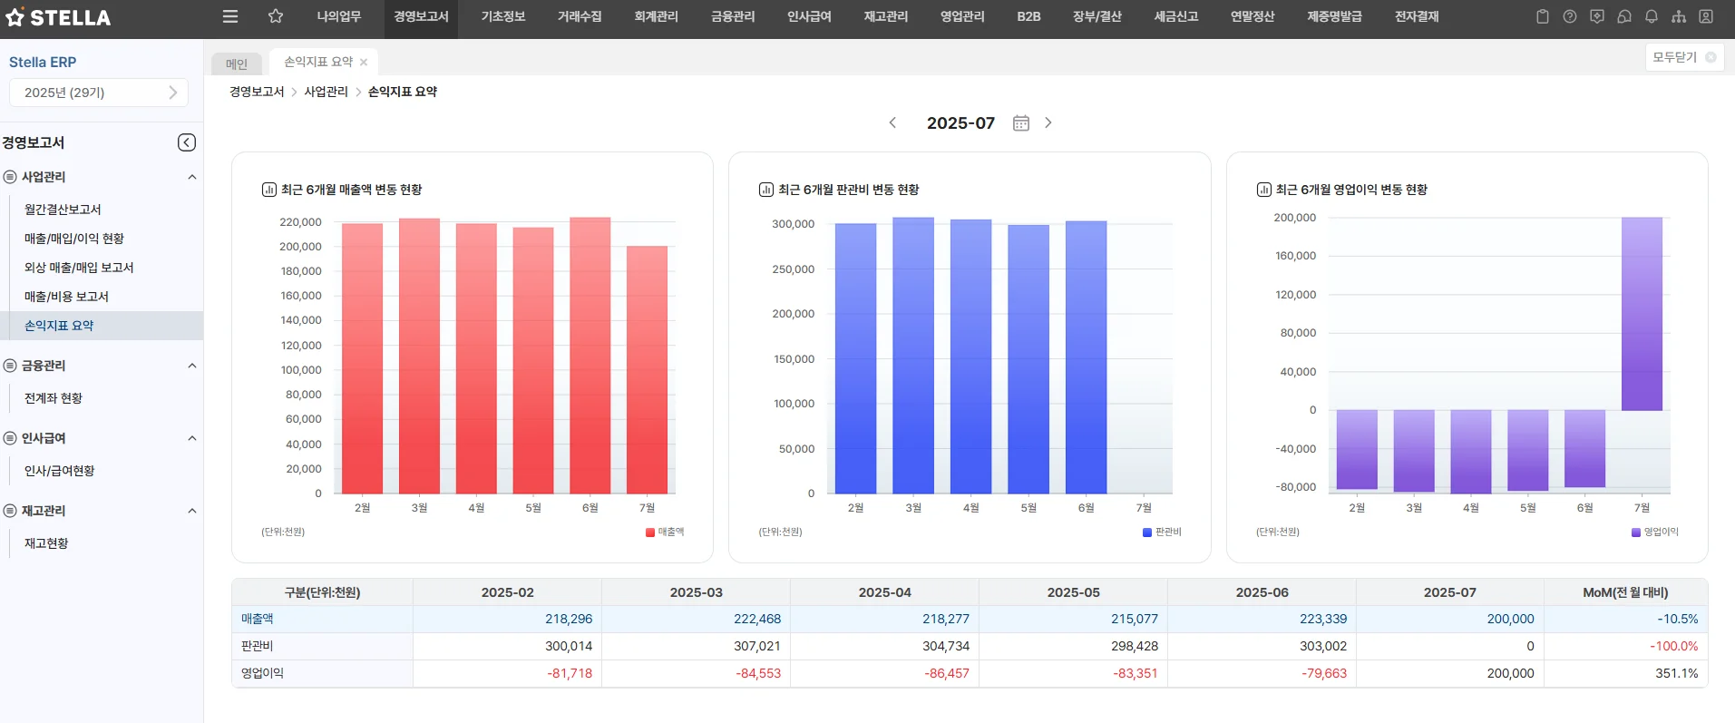This screenshot has height=723, width=1735.
Task: Switch to the 메인 tab
Action: [x=237, y=64]
